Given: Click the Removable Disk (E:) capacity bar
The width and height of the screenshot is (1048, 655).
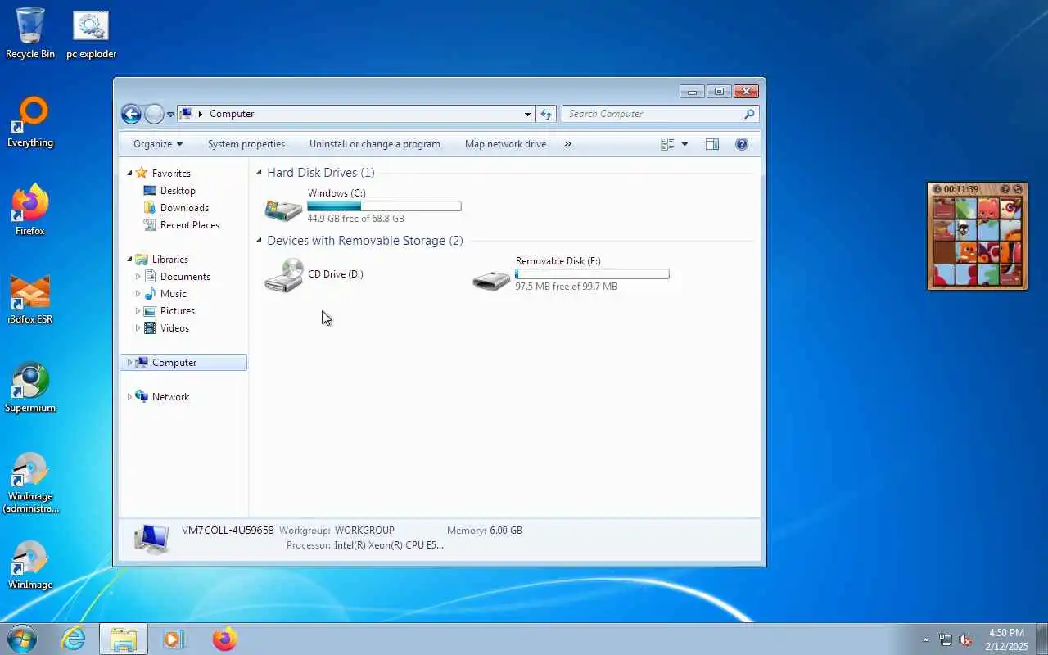Looking at the screenshot, I should pyautogui.click(x=592, y=274).
